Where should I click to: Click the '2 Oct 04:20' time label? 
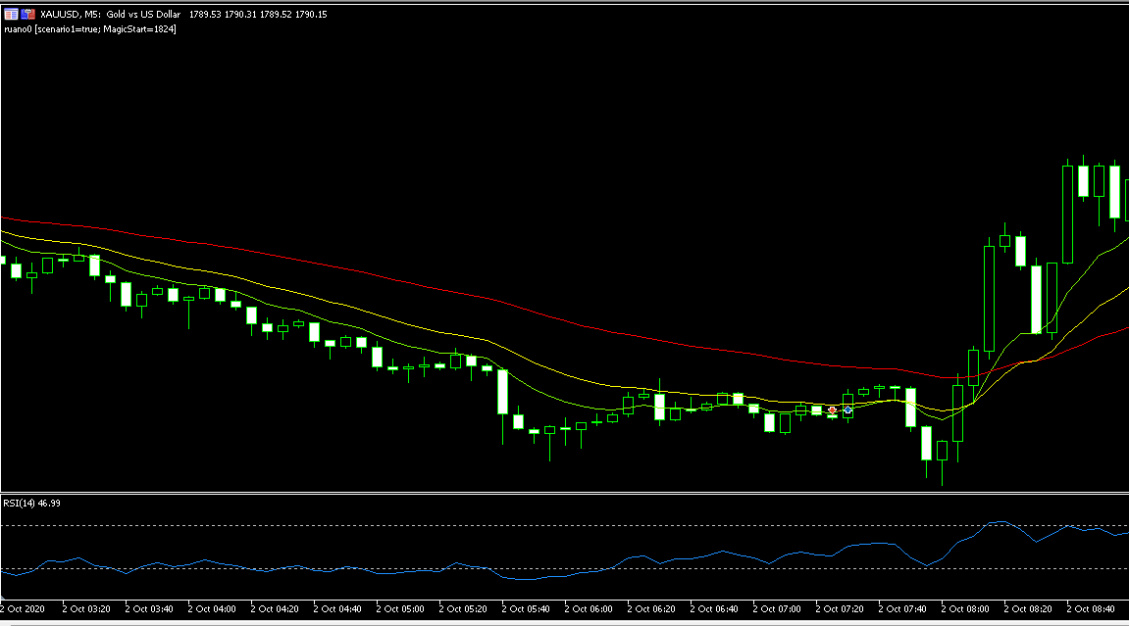point(275,608)
